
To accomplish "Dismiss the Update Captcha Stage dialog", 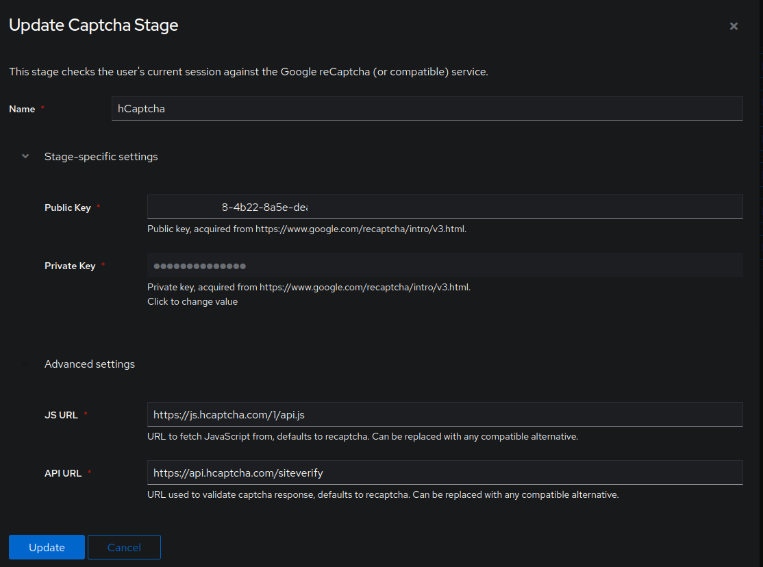I will (x=734, y=26).
